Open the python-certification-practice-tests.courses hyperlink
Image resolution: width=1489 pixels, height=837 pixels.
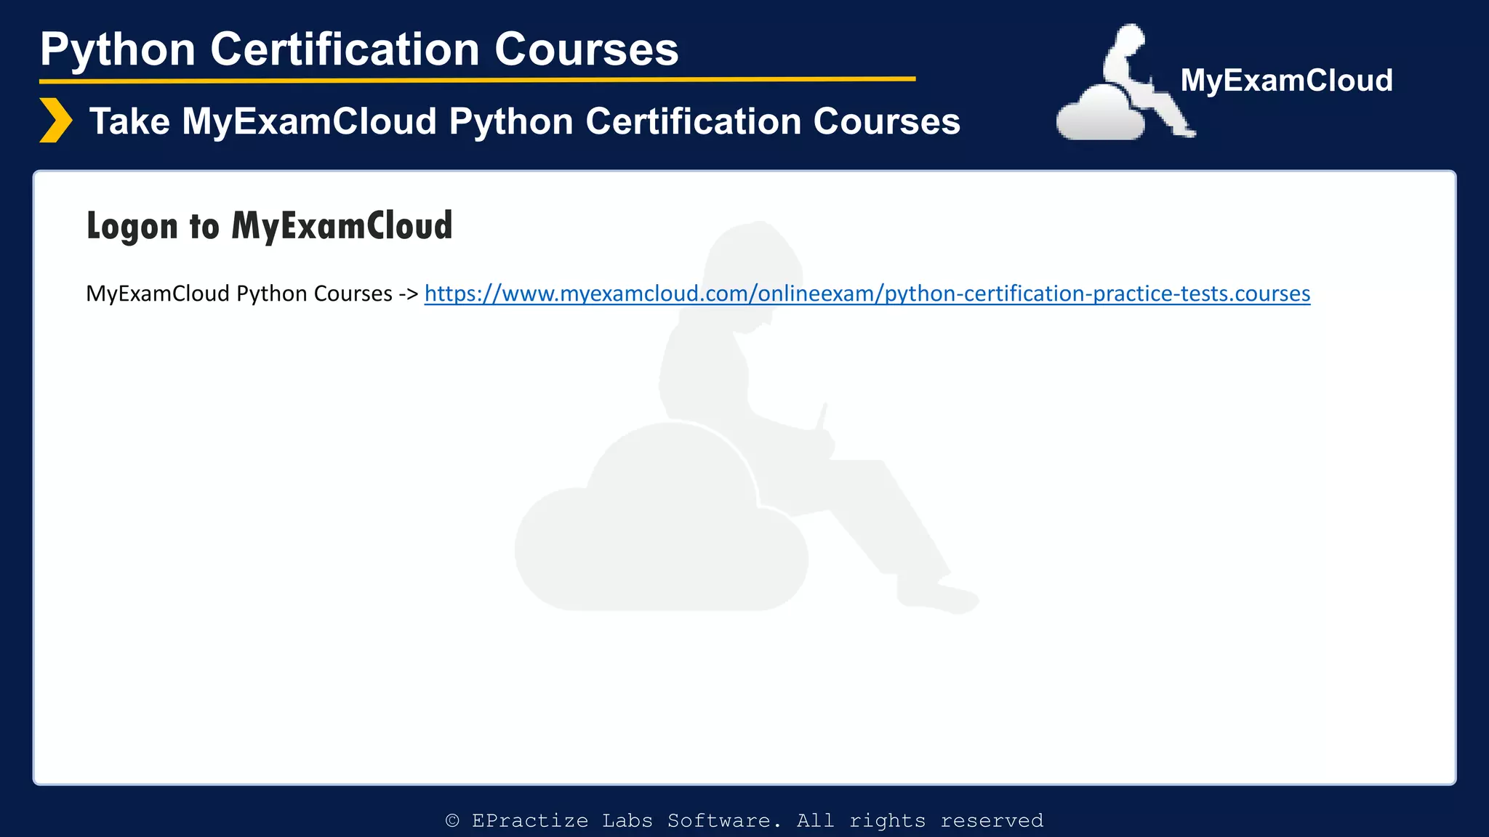point(867,294)
